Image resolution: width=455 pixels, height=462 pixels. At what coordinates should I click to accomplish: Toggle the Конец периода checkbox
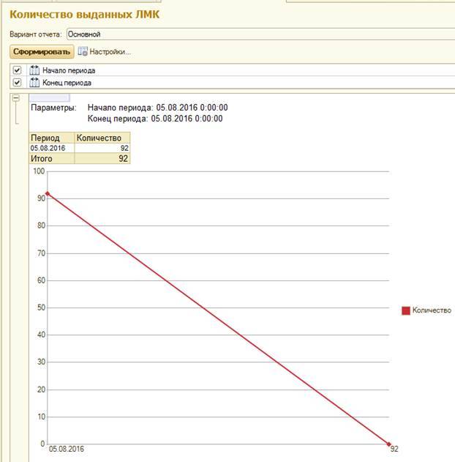pyautogui.click(x=17, y=83)
